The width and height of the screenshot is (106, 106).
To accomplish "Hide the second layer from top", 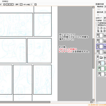I will click(x=98, y=40).
